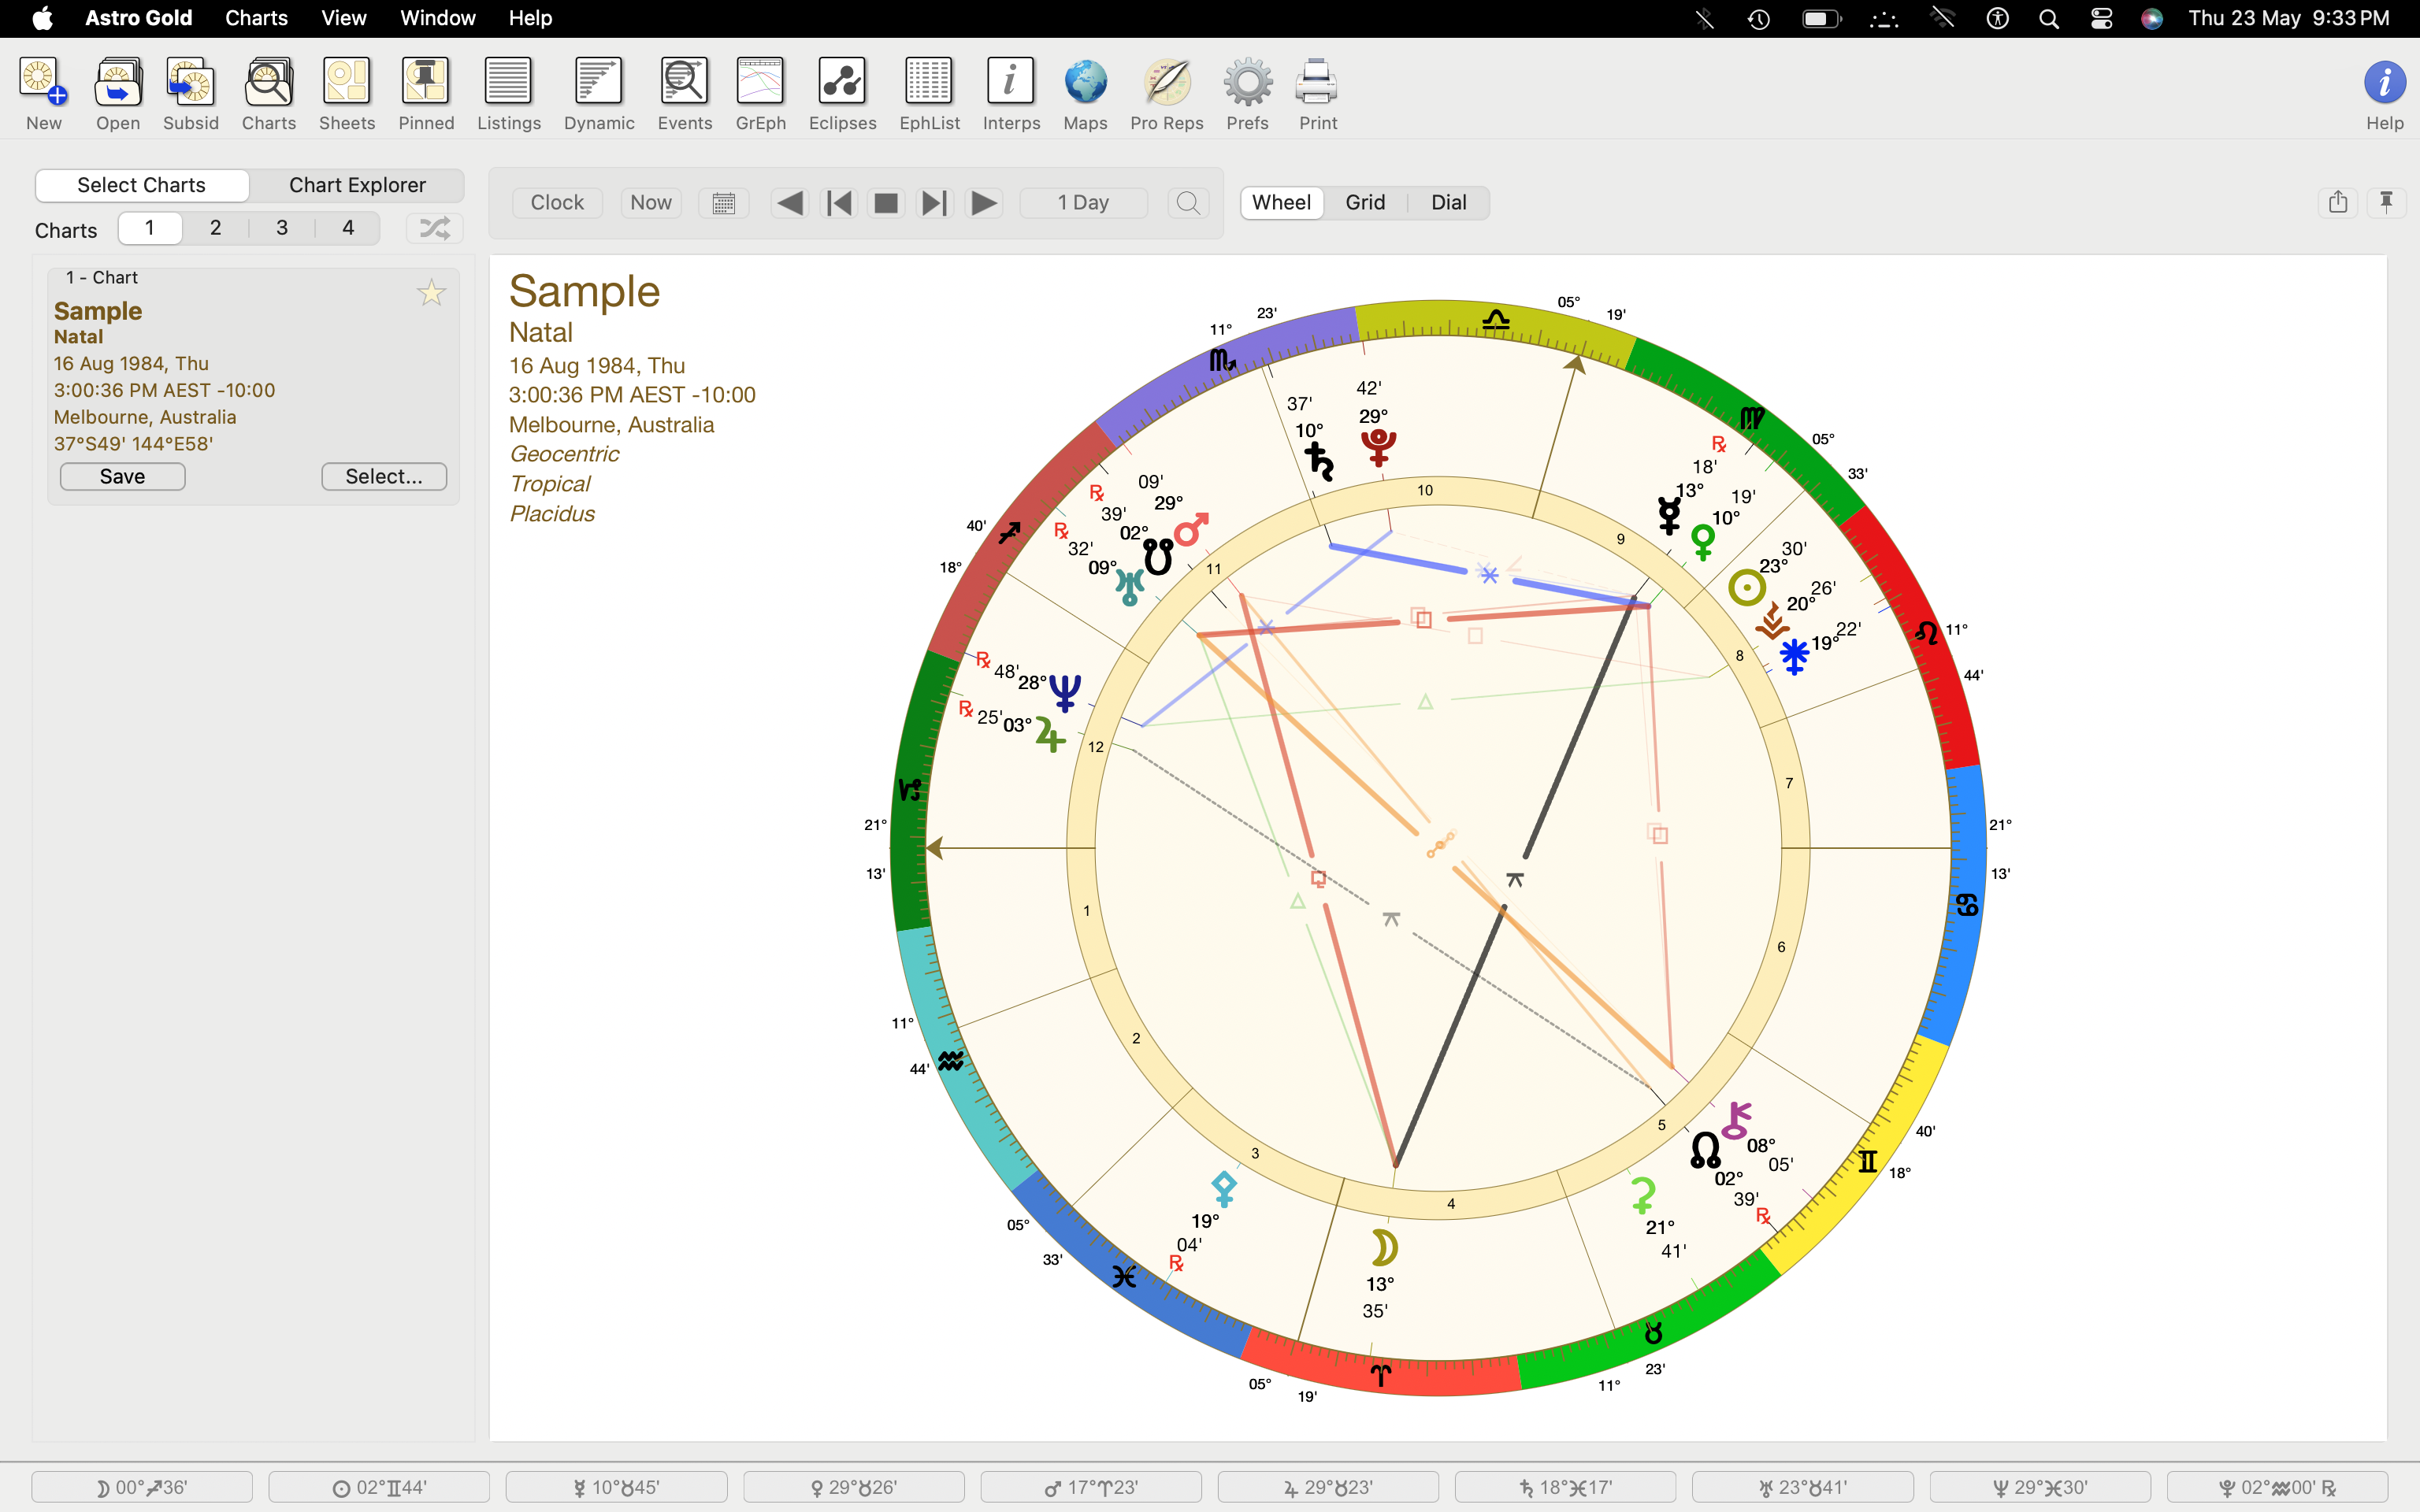Select chart tab number 2
Viewport: 2420px width, 1512px height.
click(x=216, y=228)
